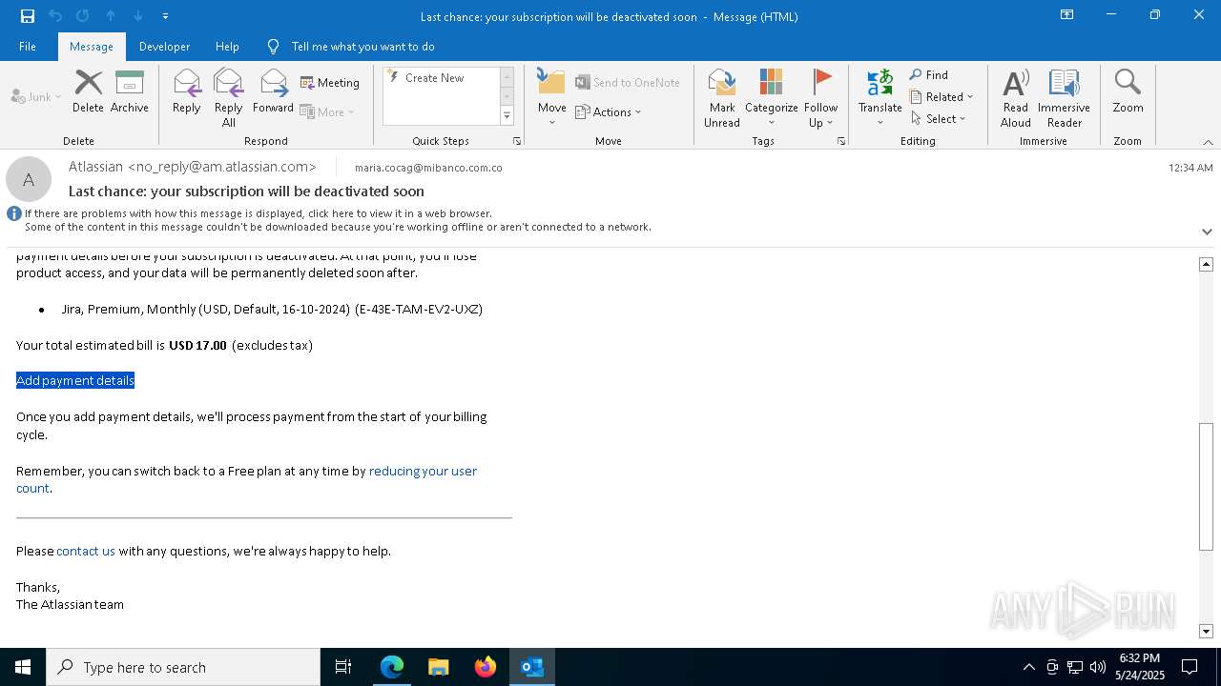Open the Tags dialog launcher
The image size is (1221, 686).
tap(841, 141)
